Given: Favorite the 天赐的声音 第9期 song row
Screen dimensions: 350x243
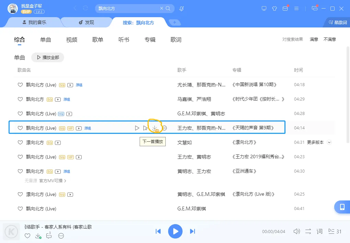Looking at the screenshot, I should [x=20, y=128].
